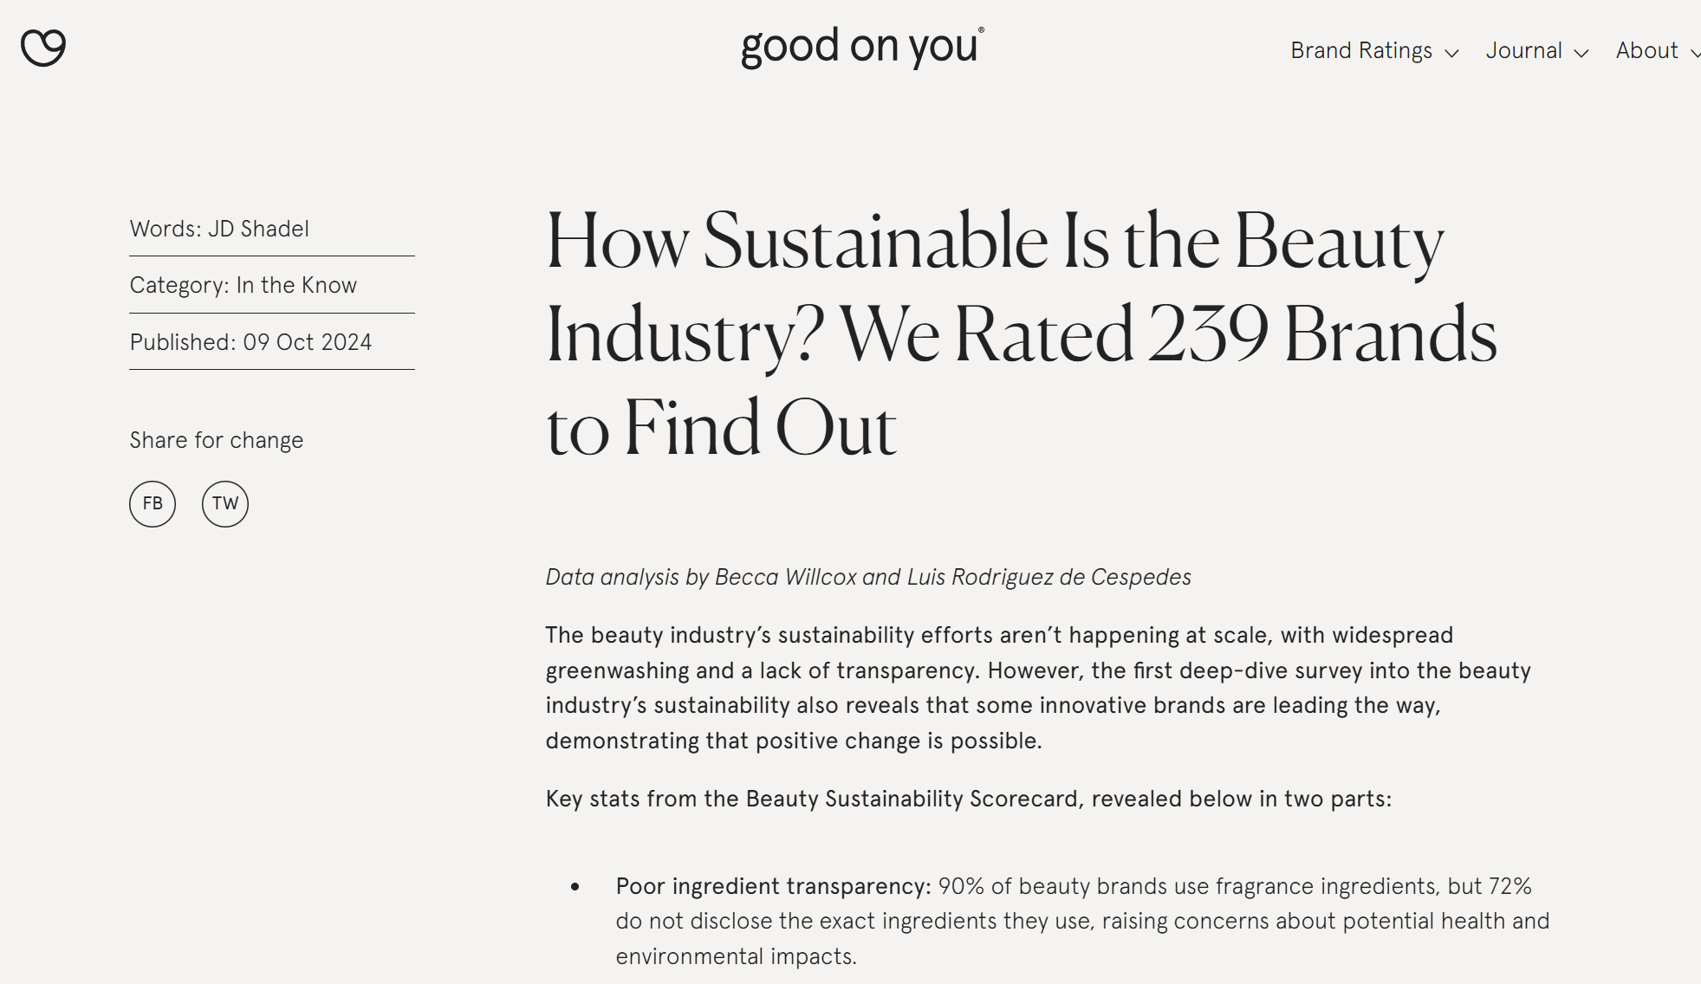Open author JD Shadel link
The width and height of the screenshot is (1701, 984).
pos(258,229)
